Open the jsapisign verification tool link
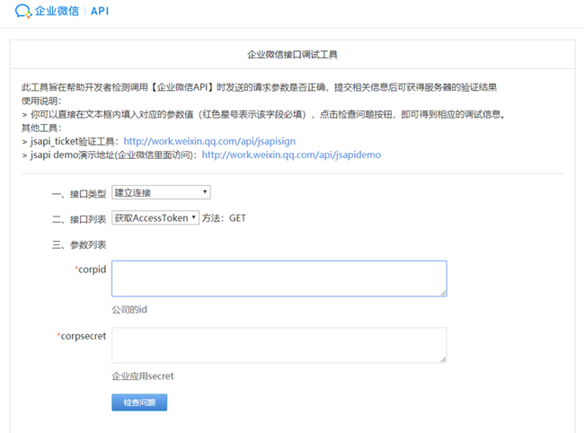 click(209, 141)
